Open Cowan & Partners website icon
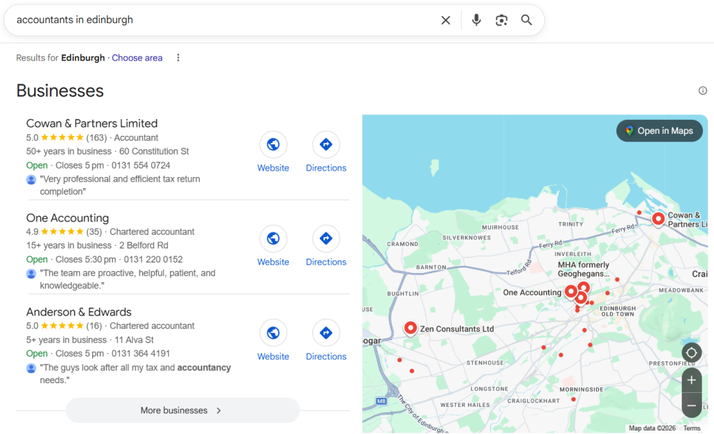 tap(273, 145)
